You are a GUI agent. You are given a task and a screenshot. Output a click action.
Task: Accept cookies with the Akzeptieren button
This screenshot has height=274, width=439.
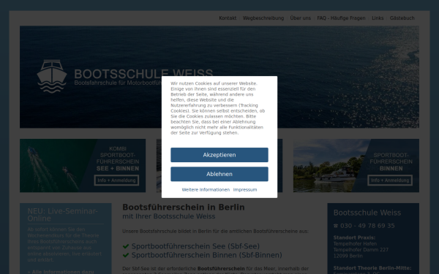[219, 155]
